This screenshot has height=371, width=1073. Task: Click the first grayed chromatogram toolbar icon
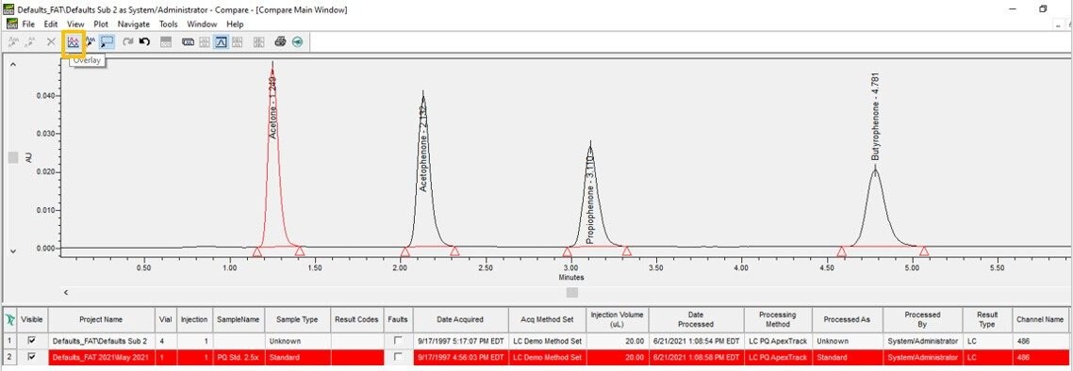pyautogui.click(x=13, y=41)
